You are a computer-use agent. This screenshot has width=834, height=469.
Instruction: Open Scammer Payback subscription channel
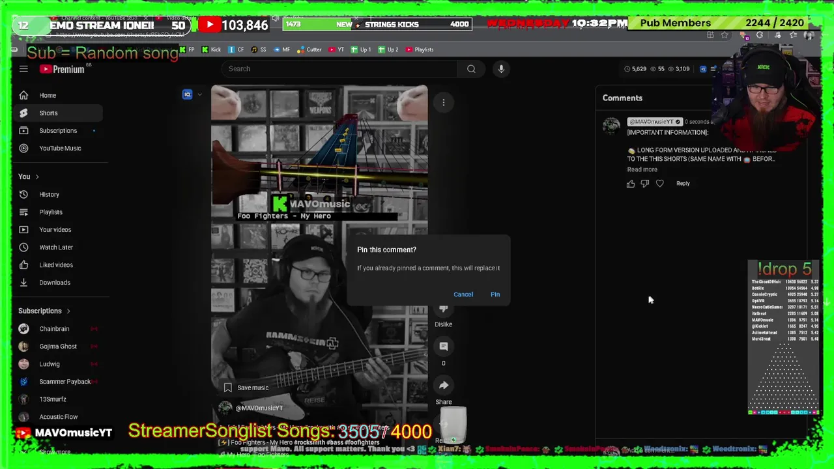60,381
